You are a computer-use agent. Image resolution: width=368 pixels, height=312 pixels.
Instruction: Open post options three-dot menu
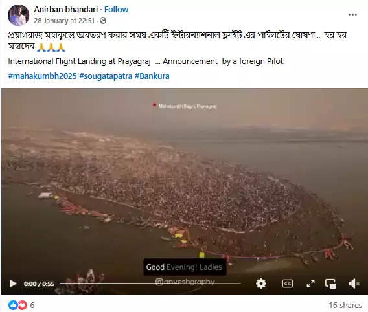(352, 14)
